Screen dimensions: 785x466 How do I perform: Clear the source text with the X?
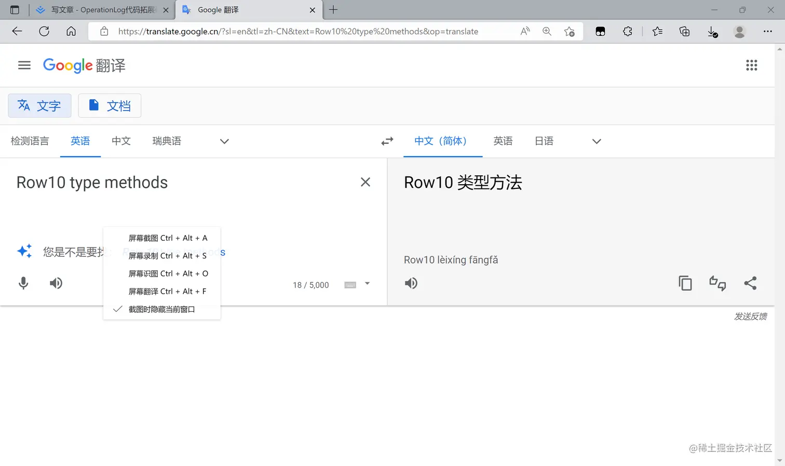click(366, 182)
